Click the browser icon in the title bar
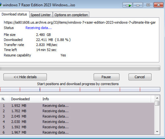The height and width of the screenshot is (139, 165). pyautogui.click(x=0, y=5)
